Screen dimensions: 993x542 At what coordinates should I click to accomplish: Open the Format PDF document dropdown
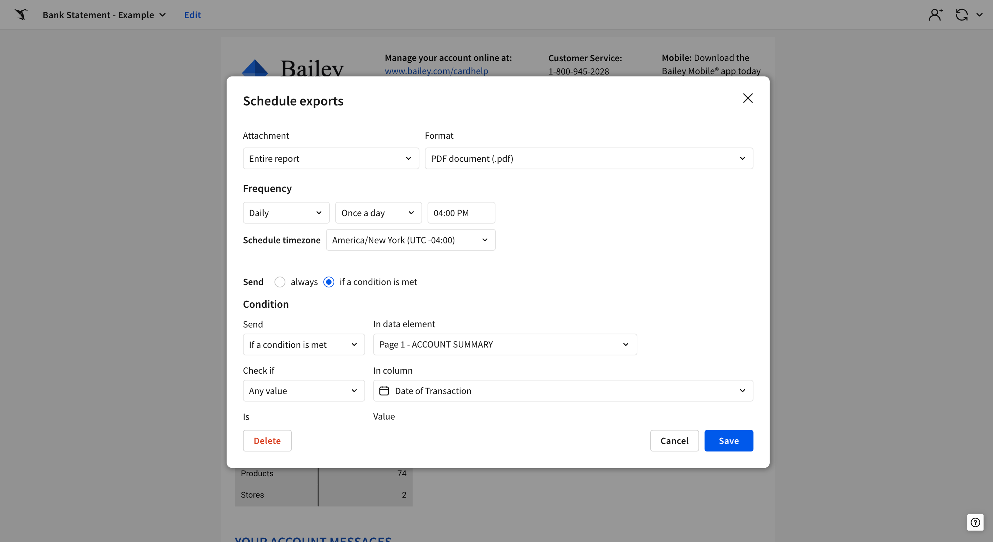[x=589, y=159]
